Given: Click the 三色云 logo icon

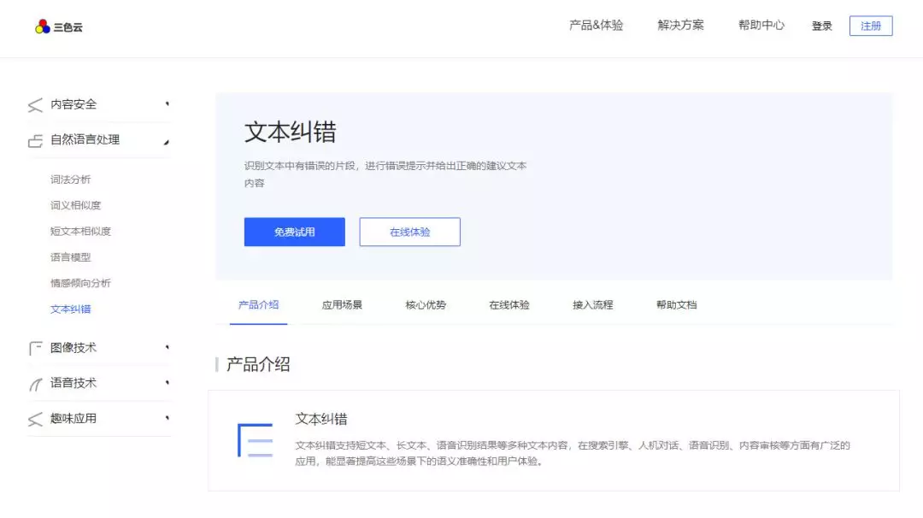Looking at the screenshot, I should click(x=43, y=26).
